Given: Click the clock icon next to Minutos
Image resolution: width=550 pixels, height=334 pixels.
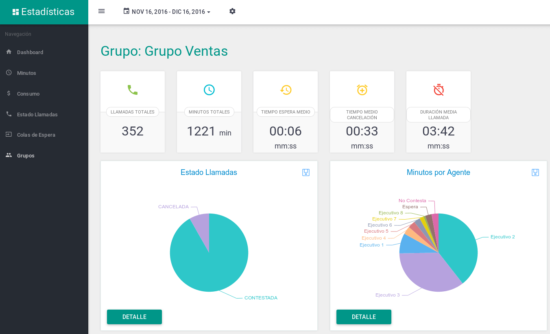Looking at the screenshot, I should pos(9,72).
